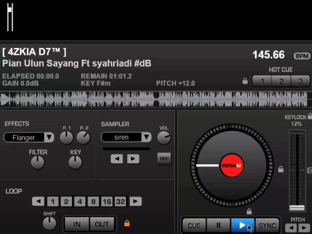The height and width of the screenshot is (234, 312).
Task: Click the Pause button on the deck
Action: click(218, 225)
